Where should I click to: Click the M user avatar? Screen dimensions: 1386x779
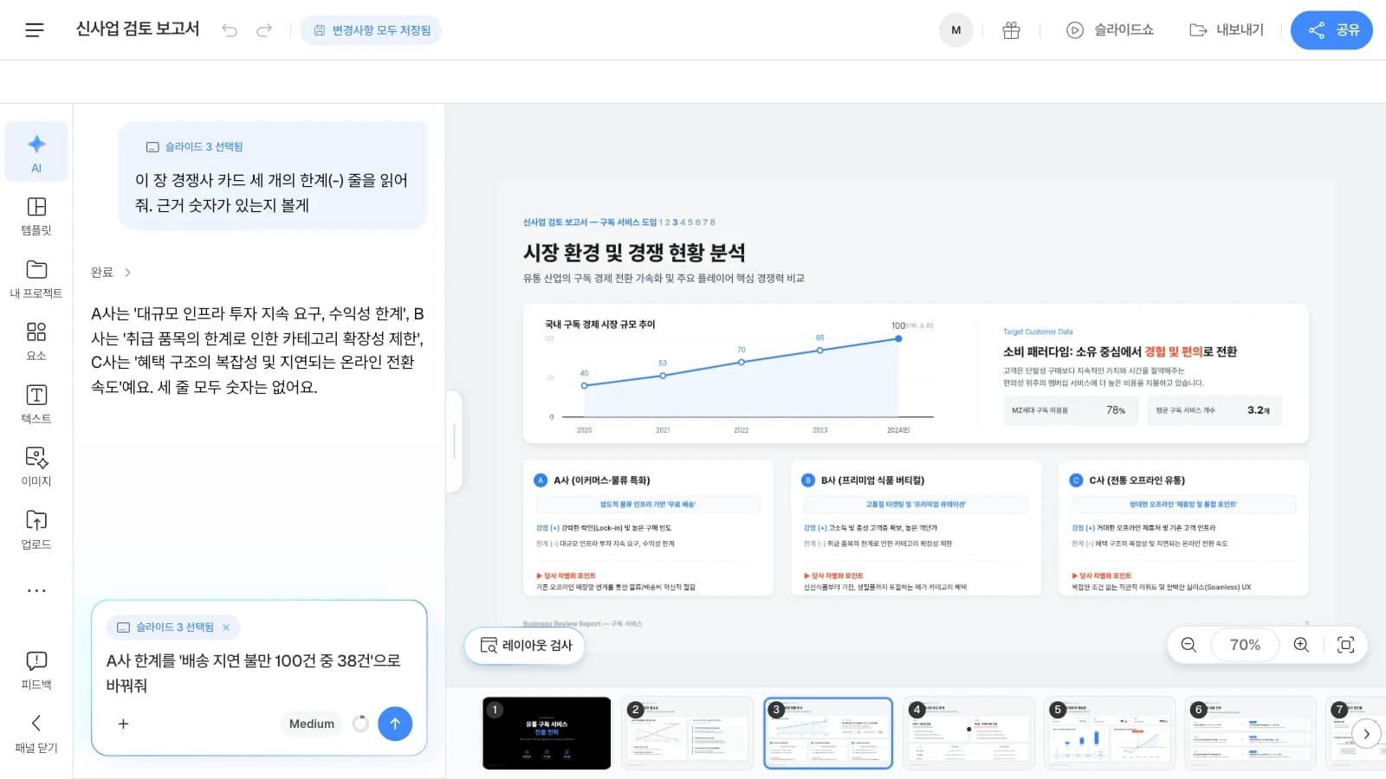pyautogui.click(x=955, y=30)
